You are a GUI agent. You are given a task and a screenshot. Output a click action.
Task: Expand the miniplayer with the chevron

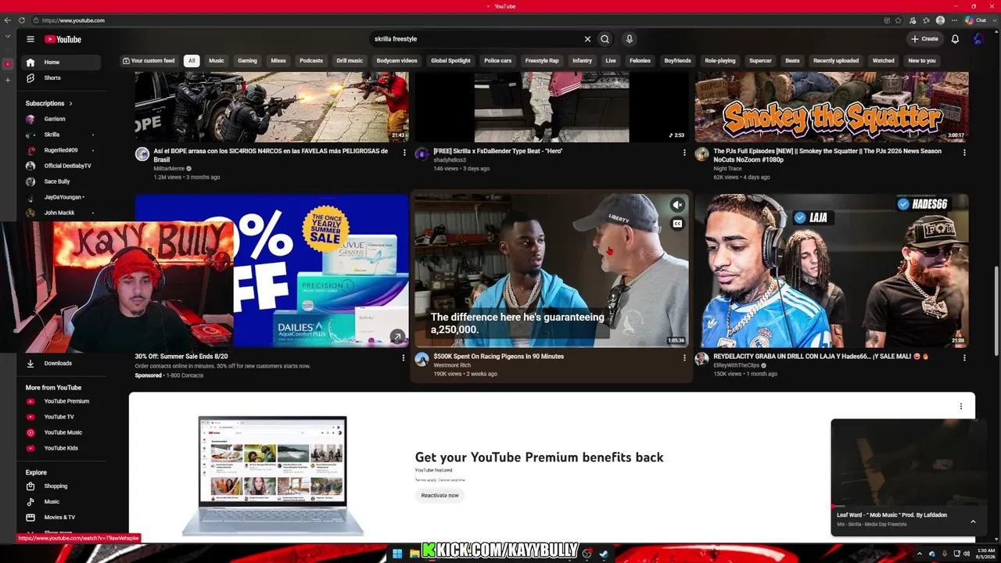coord(973,522)
